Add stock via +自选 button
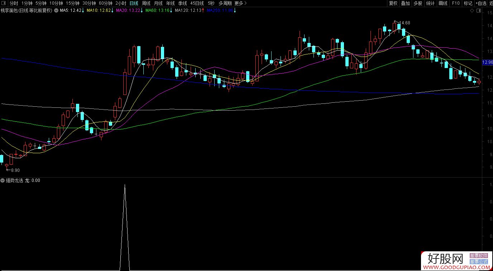The image size is (493, 271). [481, 3]
